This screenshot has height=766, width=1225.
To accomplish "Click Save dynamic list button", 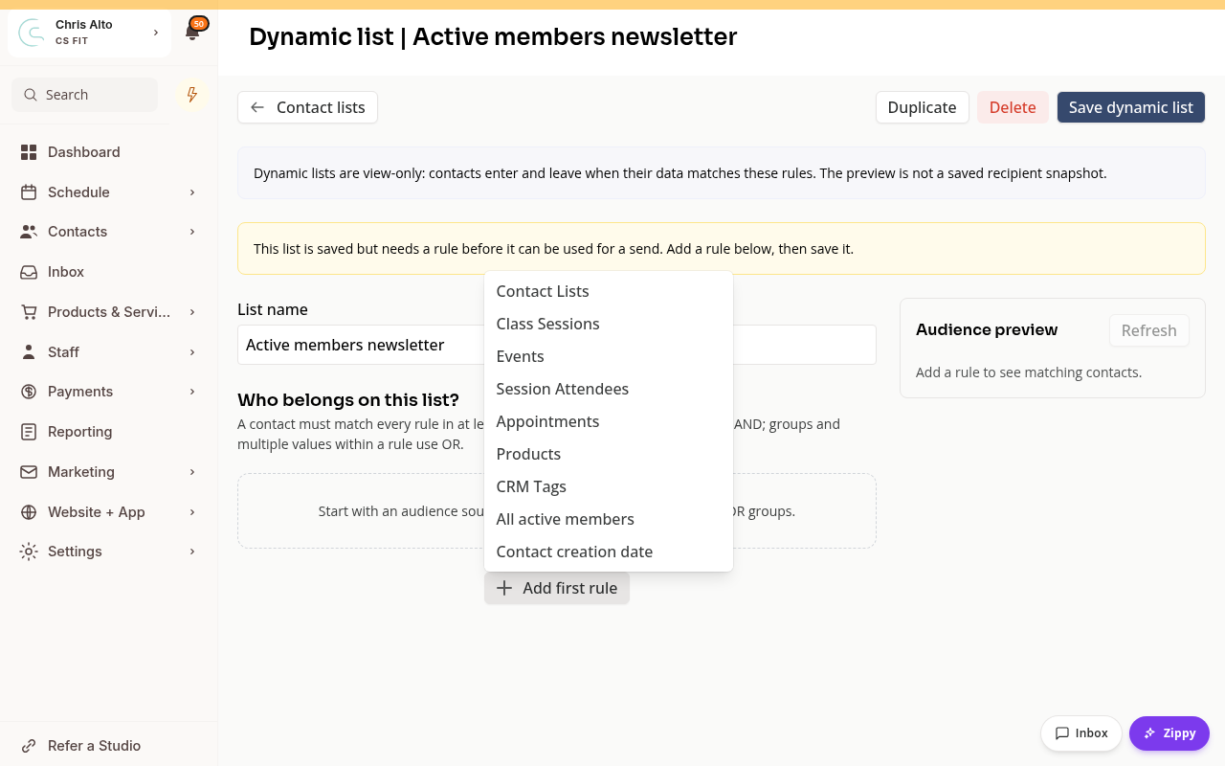I will click(1131, 107).
